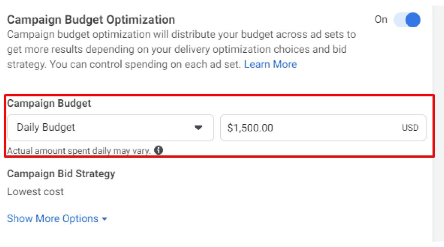Click the "Actual amount spent daily may vary" note

point(78,151)
